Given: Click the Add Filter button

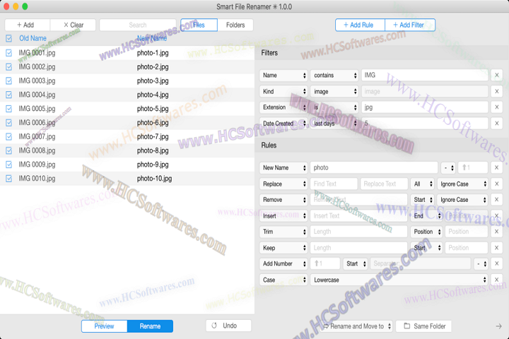Looking at the screenshot, I should pos(410,25).
